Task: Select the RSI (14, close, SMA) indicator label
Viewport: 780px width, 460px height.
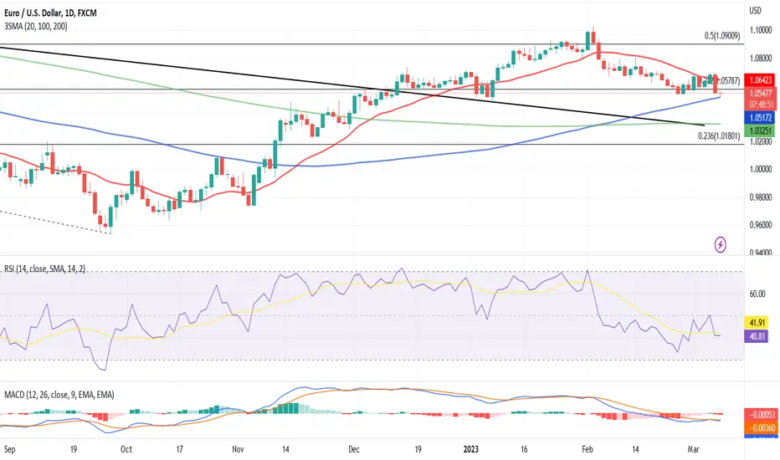Action: tap(44, 268)
